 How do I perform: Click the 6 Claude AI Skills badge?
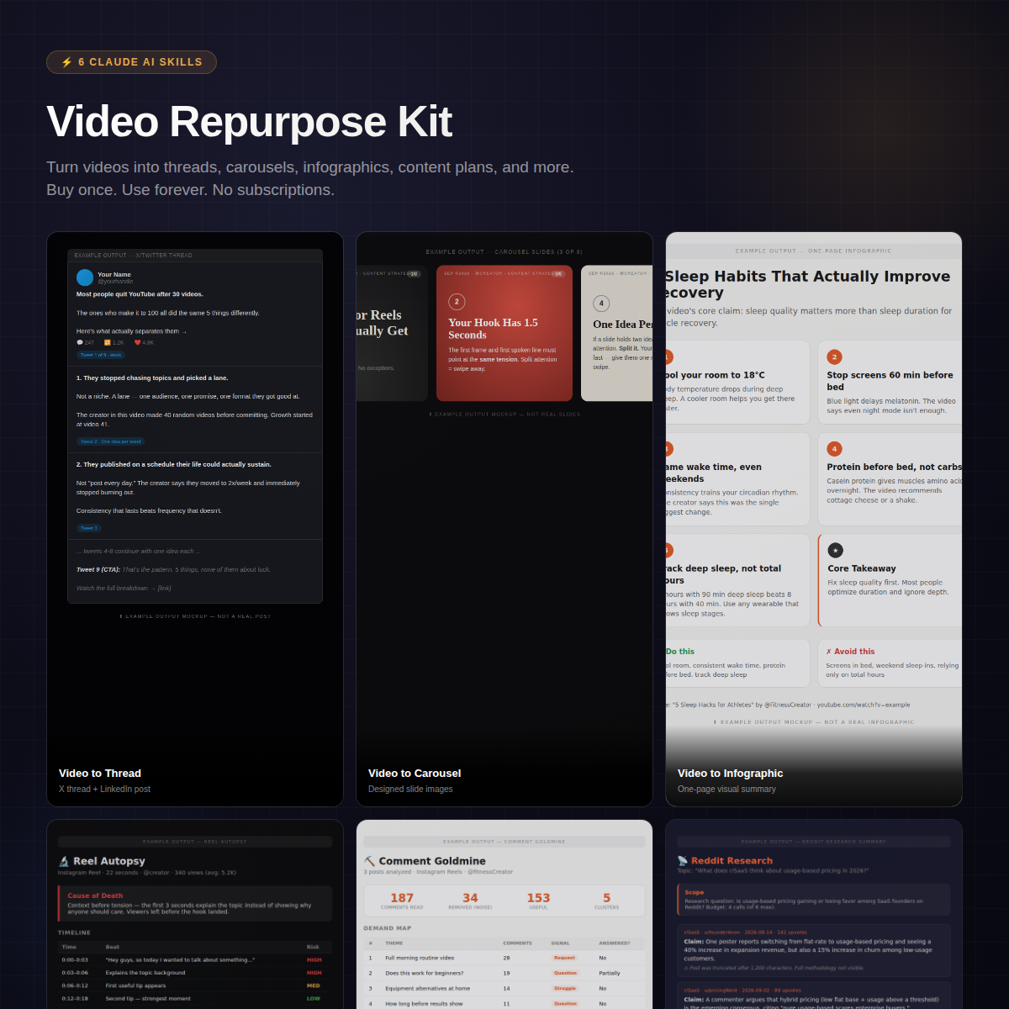pyautogui.click(x=131, y=62)
